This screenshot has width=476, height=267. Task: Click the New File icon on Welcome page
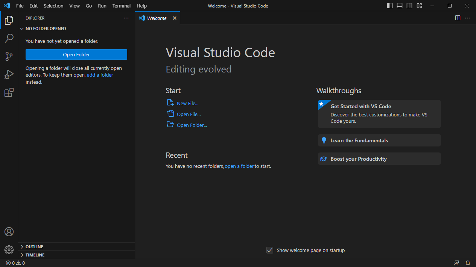pos(170,103)
